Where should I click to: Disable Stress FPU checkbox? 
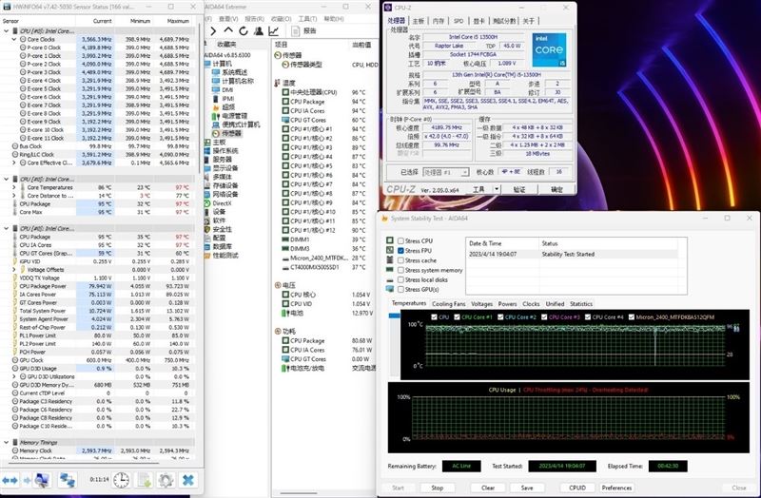coord(400,251)
